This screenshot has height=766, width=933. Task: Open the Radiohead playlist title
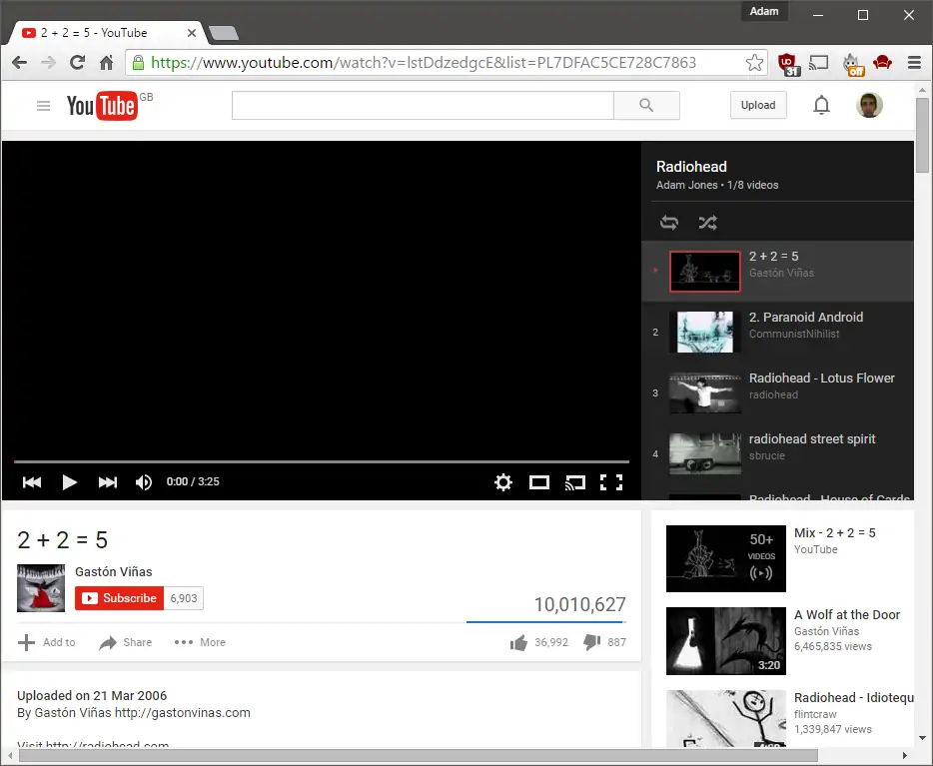[x=691, y=167]
